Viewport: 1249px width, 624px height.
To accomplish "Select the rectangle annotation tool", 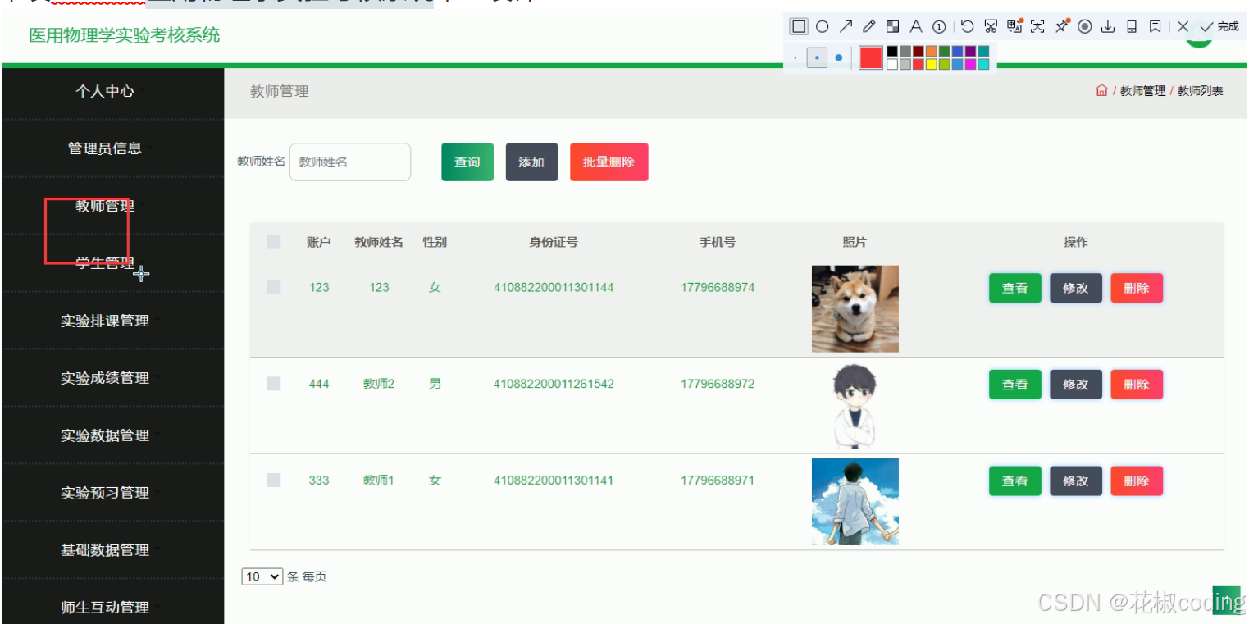I will pos(798,25).
